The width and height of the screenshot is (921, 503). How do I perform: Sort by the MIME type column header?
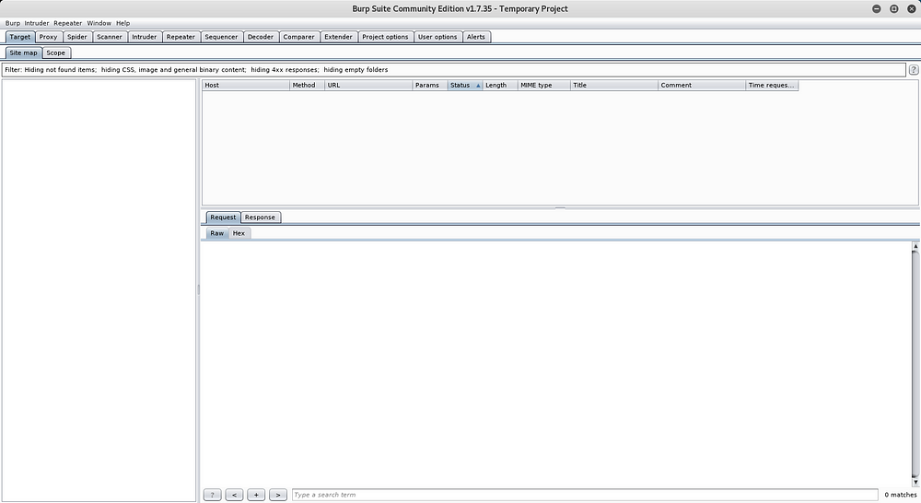pos(544,85)
